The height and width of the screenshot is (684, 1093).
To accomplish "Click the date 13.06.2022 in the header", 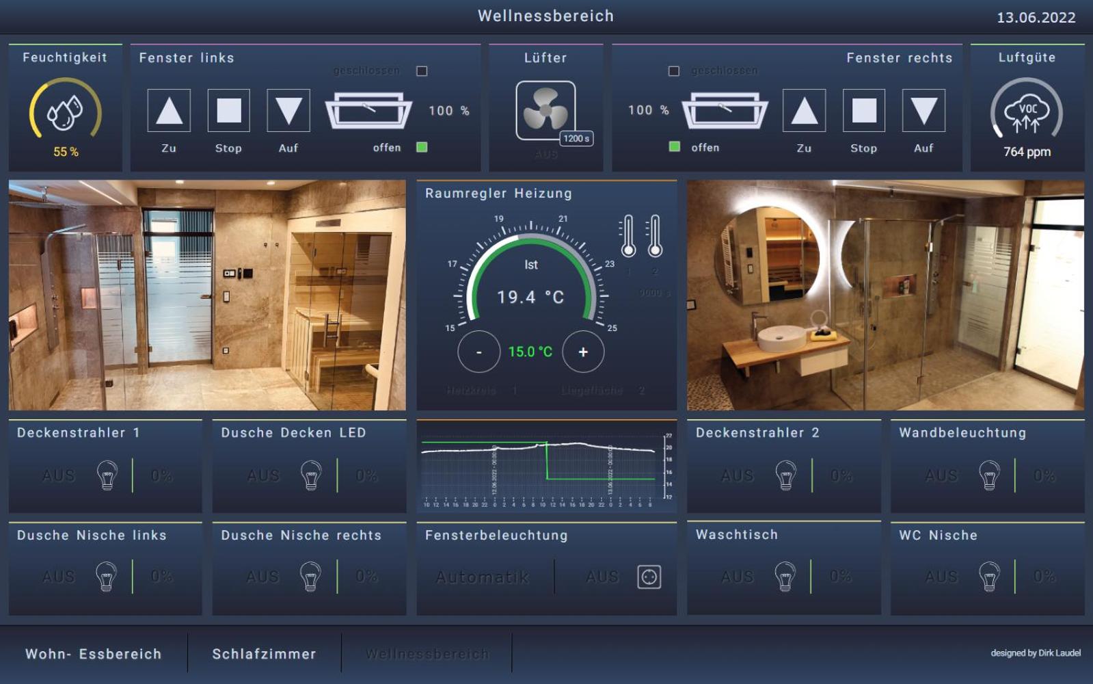I will tap(1036, 17).
